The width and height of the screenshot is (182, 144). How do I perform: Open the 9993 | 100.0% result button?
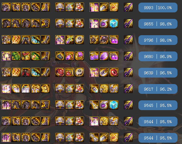(x=158, y=7)
